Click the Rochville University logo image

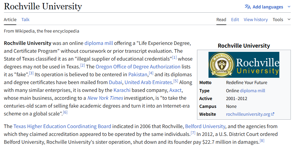(244, 65)
